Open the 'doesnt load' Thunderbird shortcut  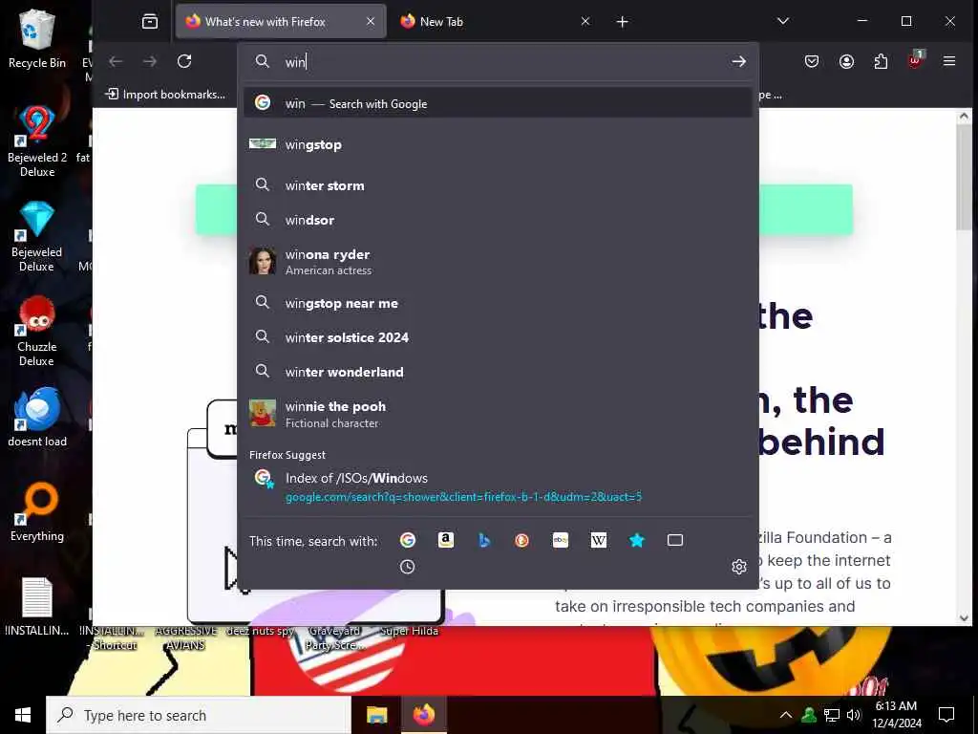[x=37, y=417]
